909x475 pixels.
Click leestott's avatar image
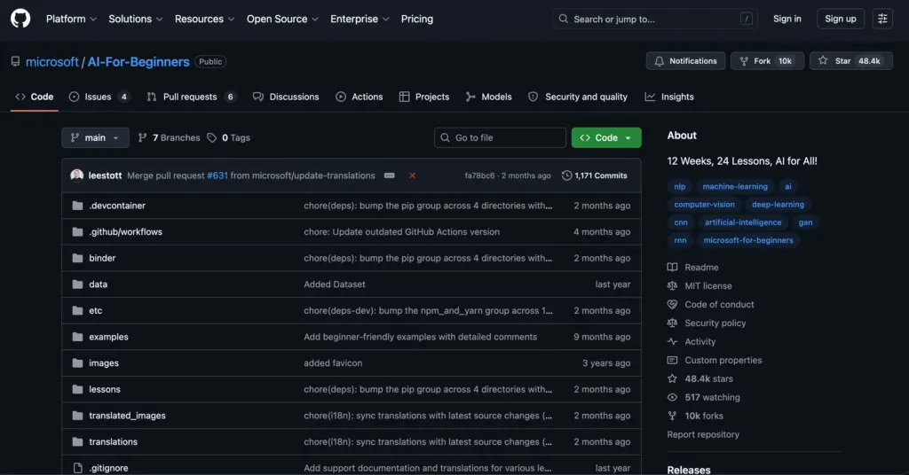(x=76, y=175)
